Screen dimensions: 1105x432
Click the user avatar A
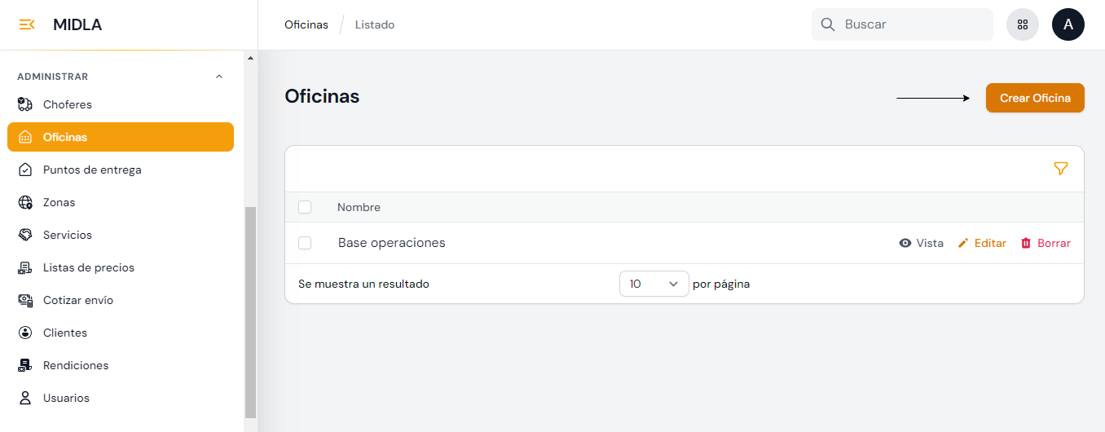click(1068, 24)
